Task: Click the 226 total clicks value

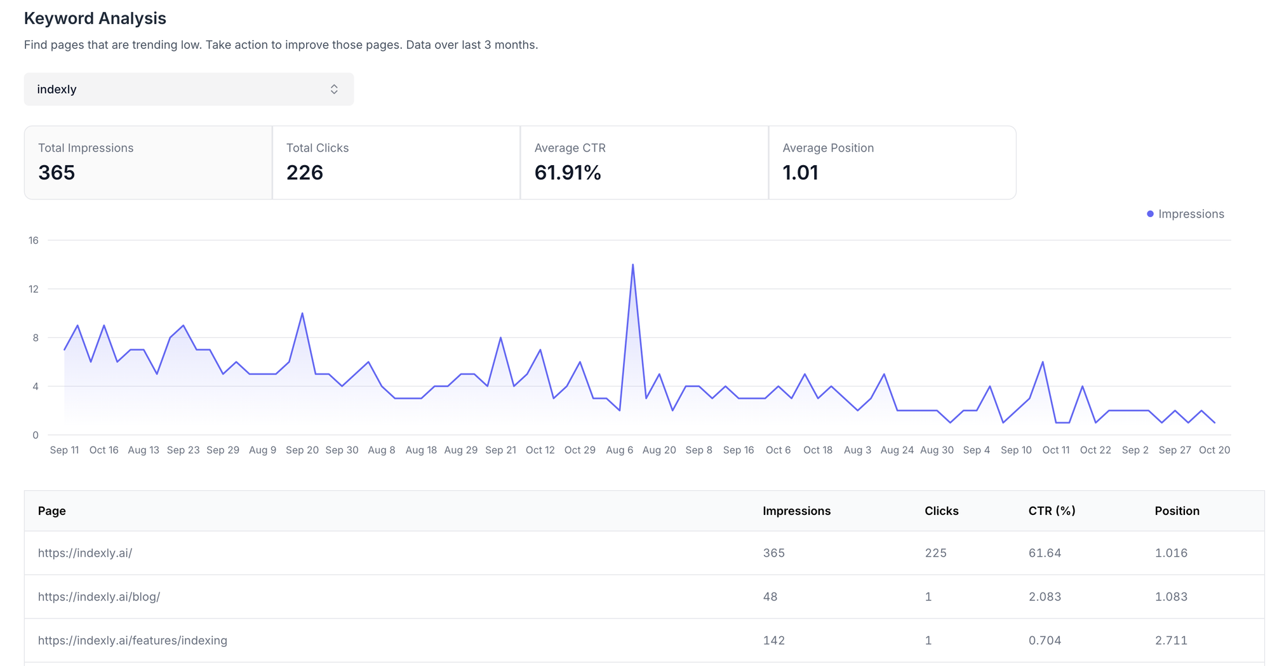Action: click(x=305, y=173)
